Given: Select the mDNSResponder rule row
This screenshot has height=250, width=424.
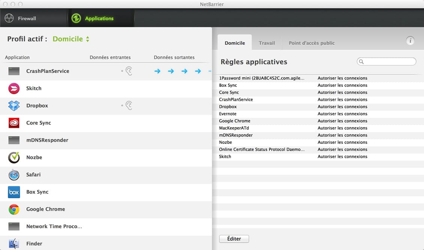Looking at the screenshot, I should click(x=318, y=135).
